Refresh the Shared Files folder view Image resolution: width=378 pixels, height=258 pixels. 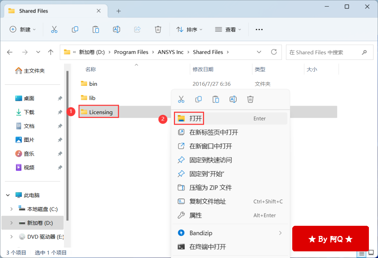274,52
